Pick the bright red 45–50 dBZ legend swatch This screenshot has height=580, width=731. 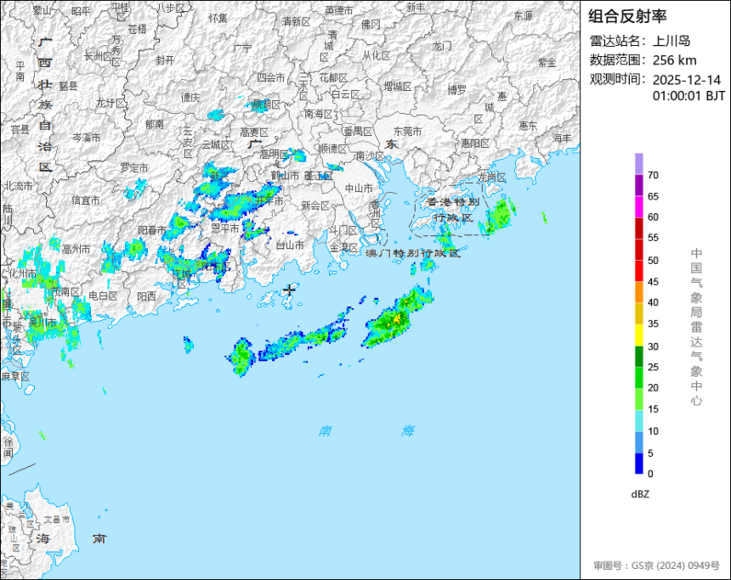tap(638, 271)
